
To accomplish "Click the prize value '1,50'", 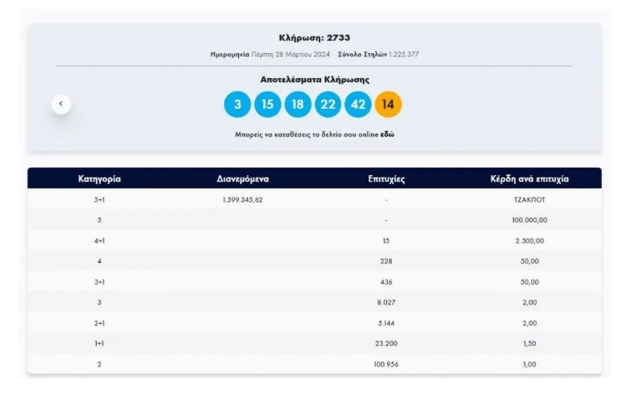I will click(529, 344).
